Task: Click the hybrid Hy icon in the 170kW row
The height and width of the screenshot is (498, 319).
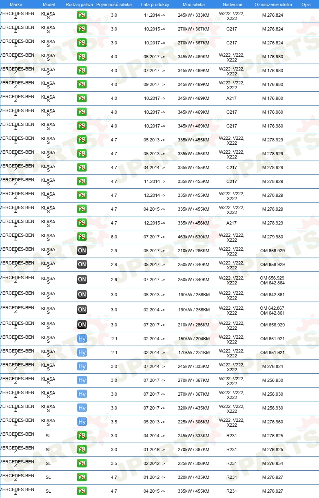Action: (82, 353)
